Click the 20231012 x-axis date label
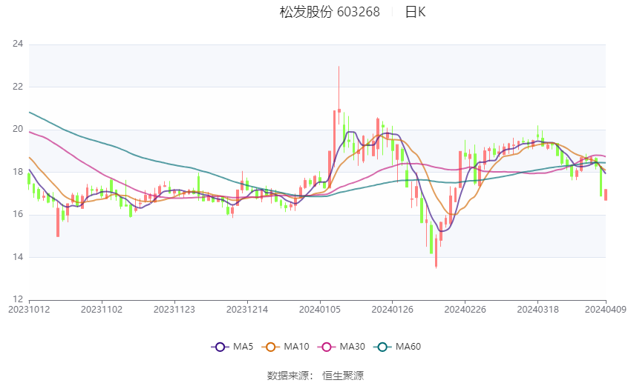The image size is (631, 383). 29,310
